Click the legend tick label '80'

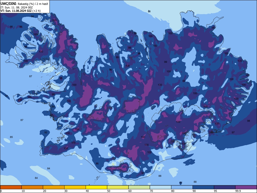[173, 191]
